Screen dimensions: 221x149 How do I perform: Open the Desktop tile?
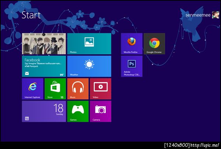44,44
